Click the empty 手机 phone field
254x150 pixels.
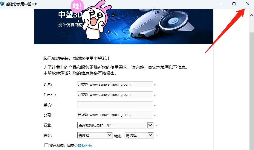point(115,105)
